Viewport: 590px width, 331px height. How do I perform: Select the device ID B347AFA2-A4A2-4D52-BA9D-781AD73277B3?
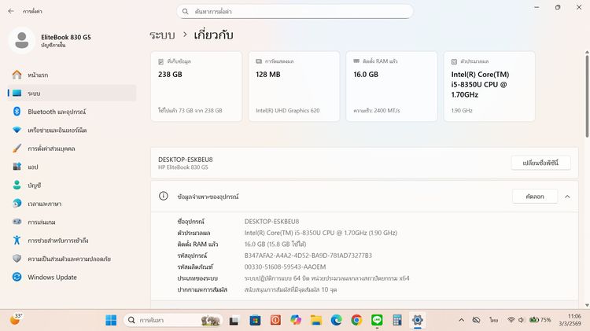pos(308,256)
